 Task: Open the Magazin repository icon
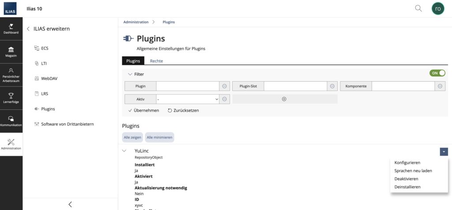pos(11,51)
